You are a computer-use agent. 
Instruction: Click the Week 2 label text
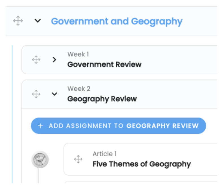coord(79,89)
